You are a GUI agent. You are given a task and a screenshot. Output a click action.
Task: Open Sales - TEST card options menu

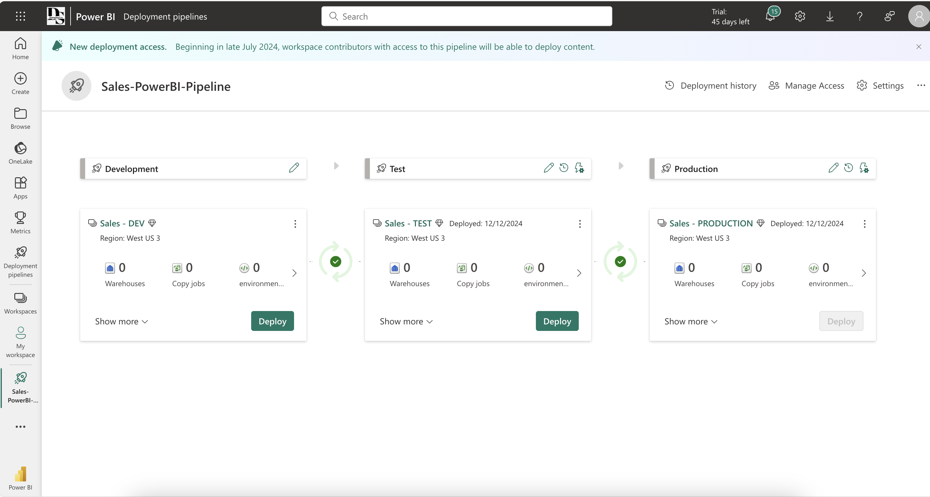(x=580, y=224)
